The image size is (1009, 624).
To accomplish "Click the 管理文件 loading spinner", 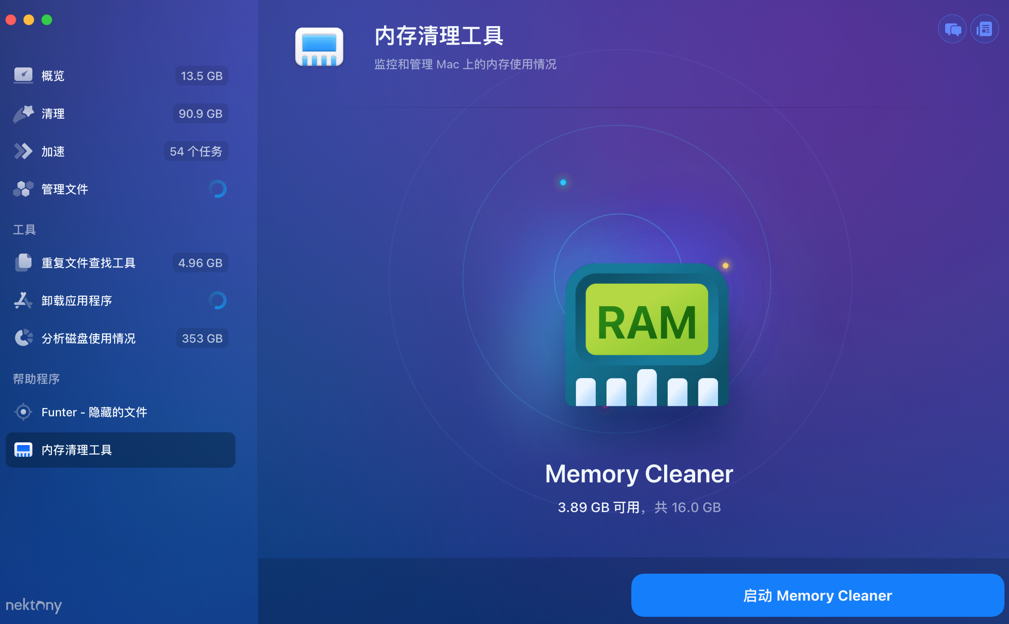I will coord(218,189).
